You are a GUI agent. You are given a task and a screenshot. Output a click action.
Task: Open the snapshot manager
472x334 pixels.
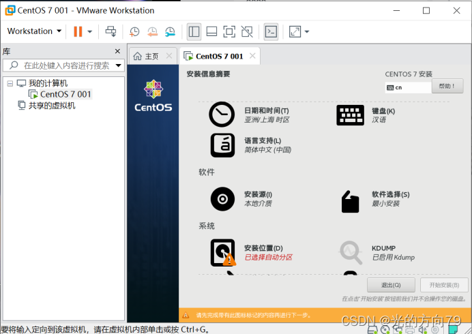pyautogui.click(x=170, y=31)
